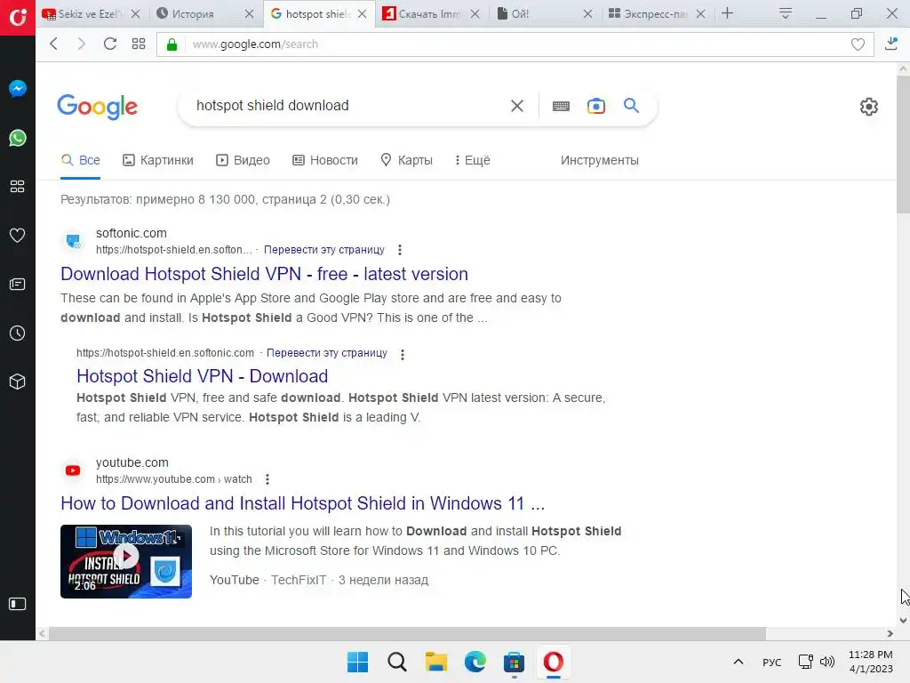This screenshot has width=910, height=683.
Task: Click the hotspot shield download search box
Action: tap(348, 106)
